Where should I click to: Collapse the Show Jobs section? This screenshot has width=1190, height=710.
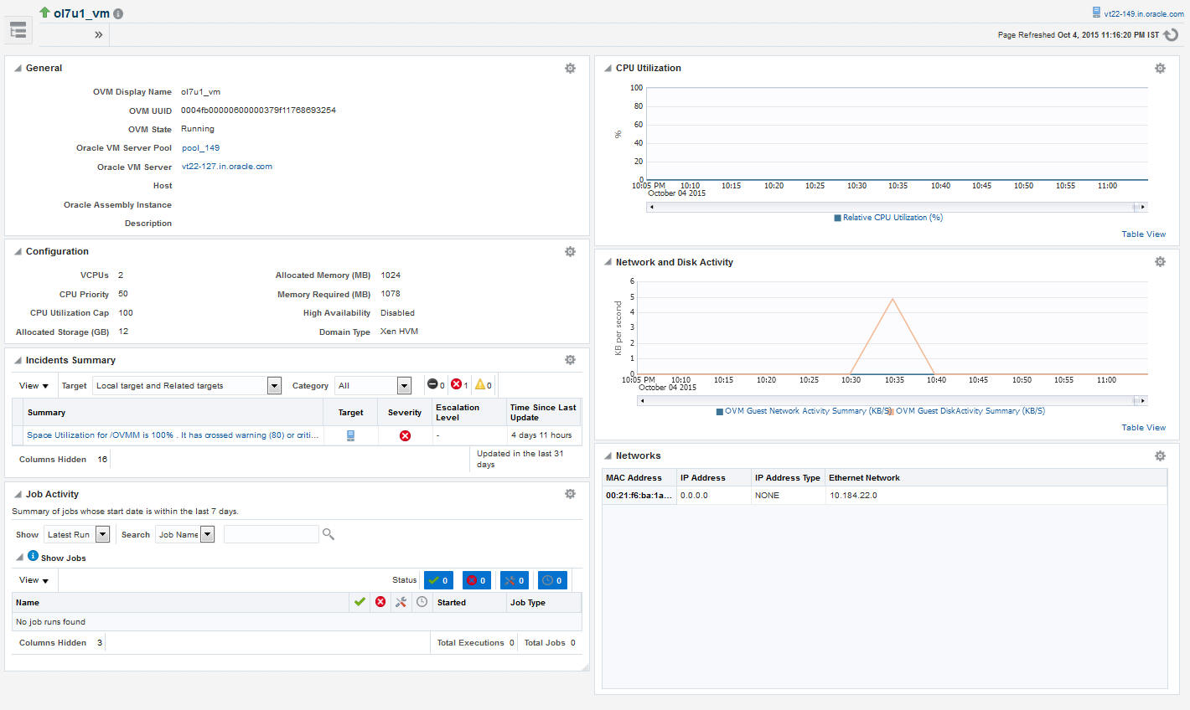click(20, 558)
